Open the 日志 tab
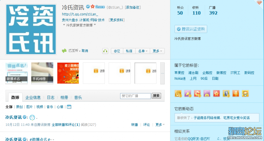This screenshot has height=141, width=264. point(51,97)
